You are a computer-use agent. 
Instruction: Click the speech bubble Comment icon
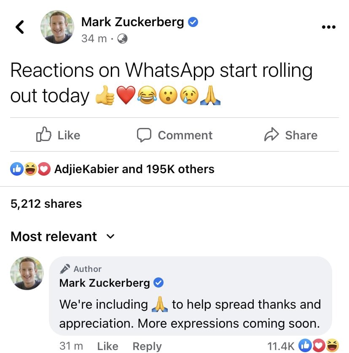click(144, 135)
